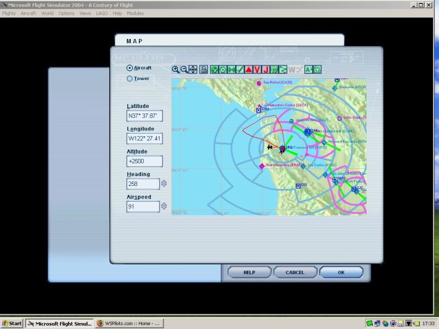This screenshot has height=329, width=439.
Task: Open the Modules menu
Action: (x=135, y=13)
